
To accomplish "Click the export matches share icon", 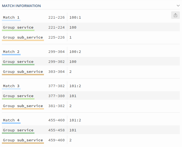I will tap(175, 15).
